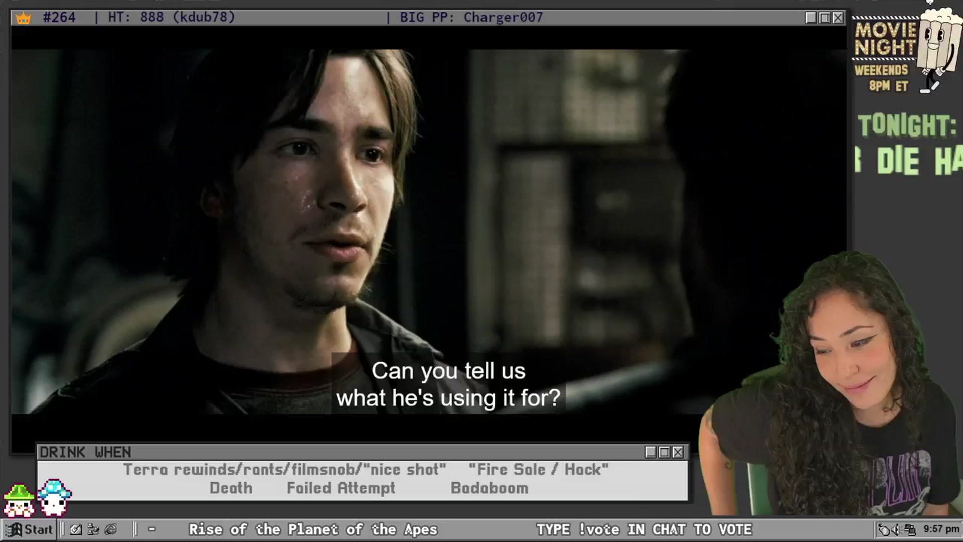
Task: Launch the Internet Explorer quick-launch icon
Action: (111, 529)
